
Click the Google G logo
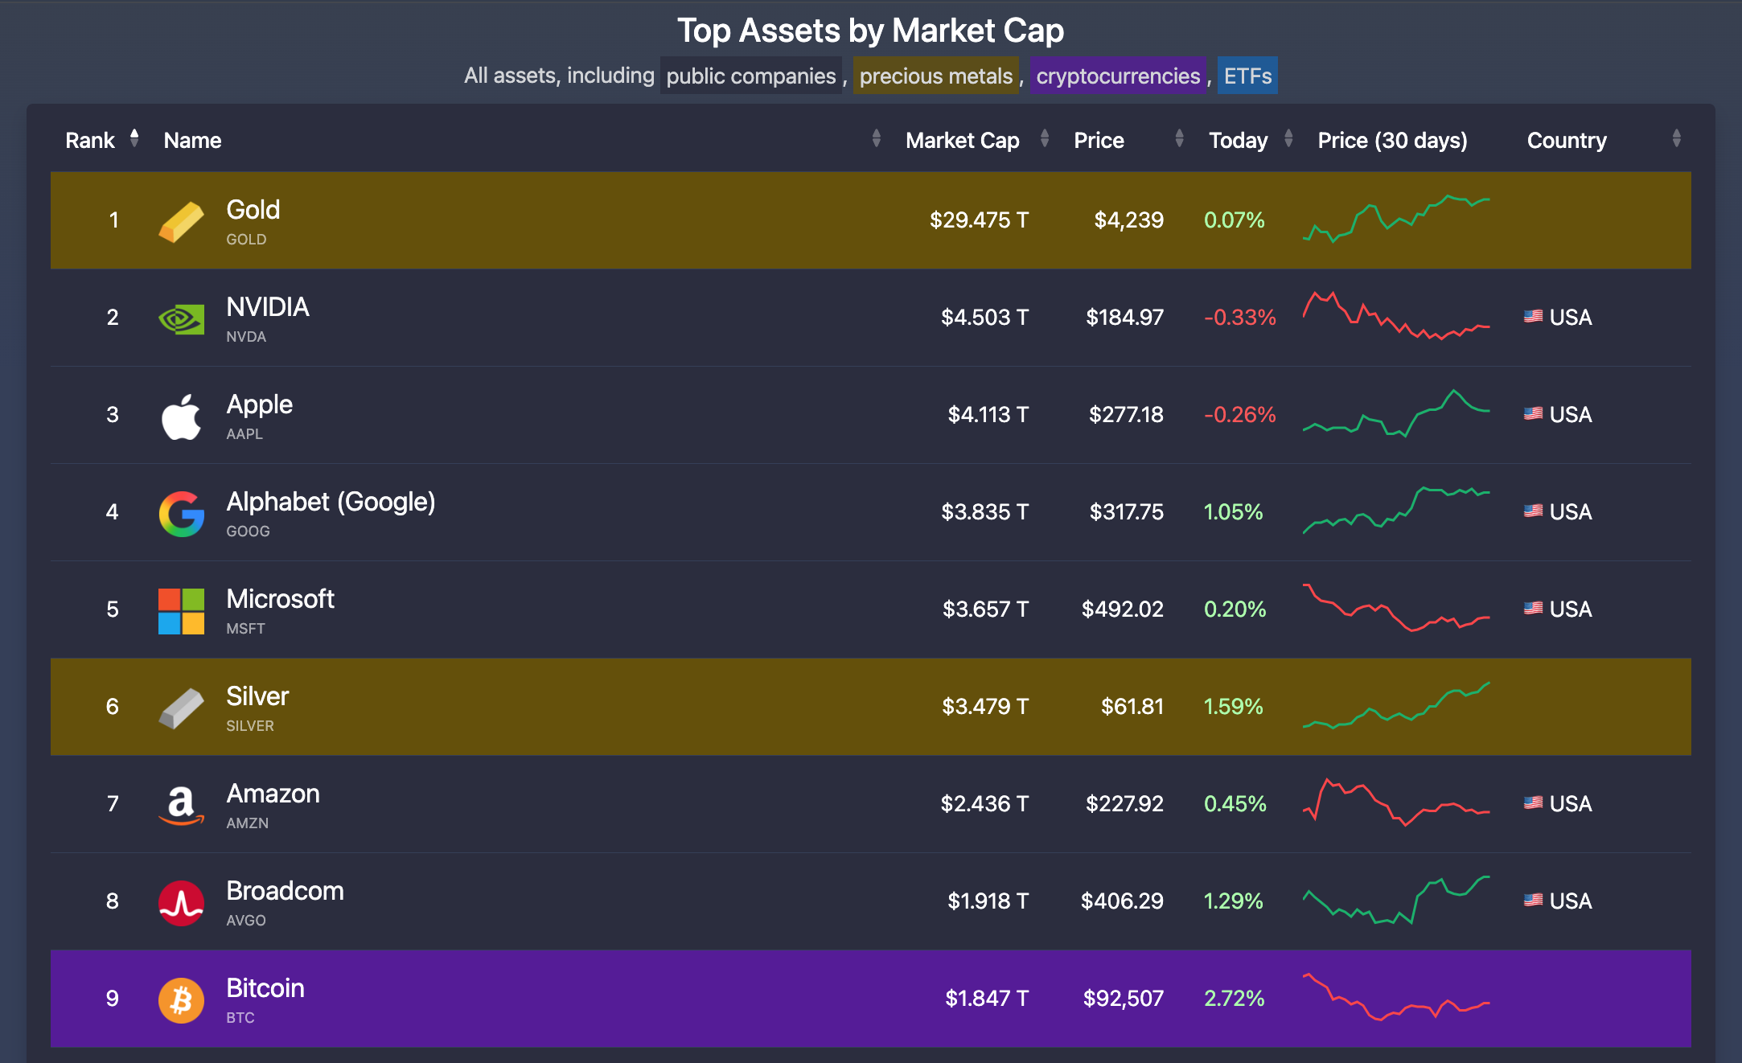pyautogui.click(x=181, y=514)
